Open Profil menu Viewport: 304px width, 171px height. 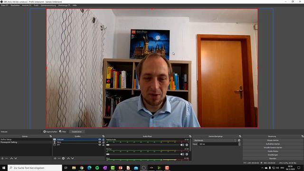pos(36,5)
